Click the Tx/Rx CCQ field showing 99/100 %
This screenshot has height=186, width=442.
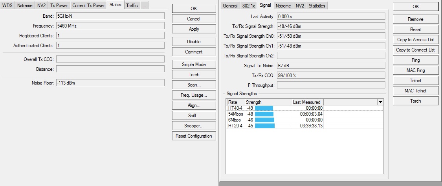331,75
